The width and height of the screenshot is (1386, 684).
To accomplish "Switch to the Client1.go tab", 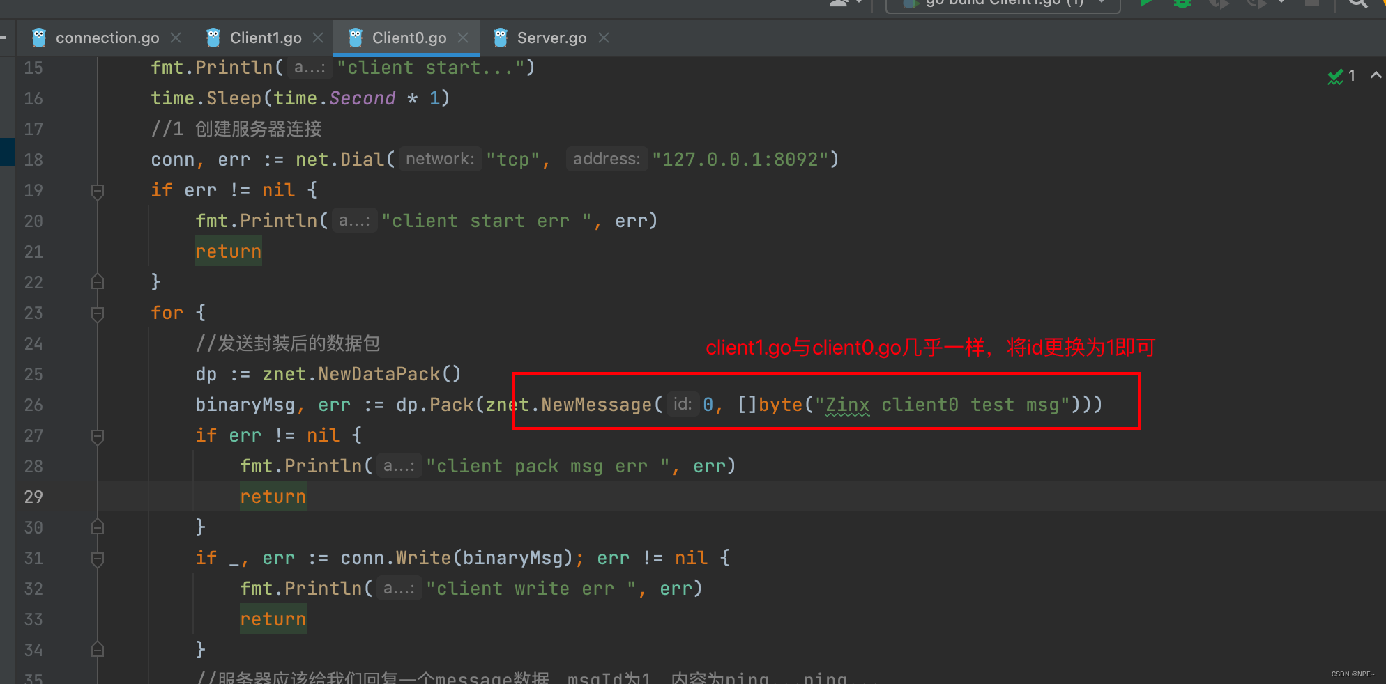I will 266,38.
